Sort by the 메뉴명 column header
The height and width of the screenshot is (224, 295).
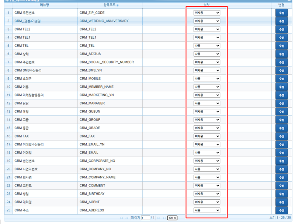pos(45,5)
